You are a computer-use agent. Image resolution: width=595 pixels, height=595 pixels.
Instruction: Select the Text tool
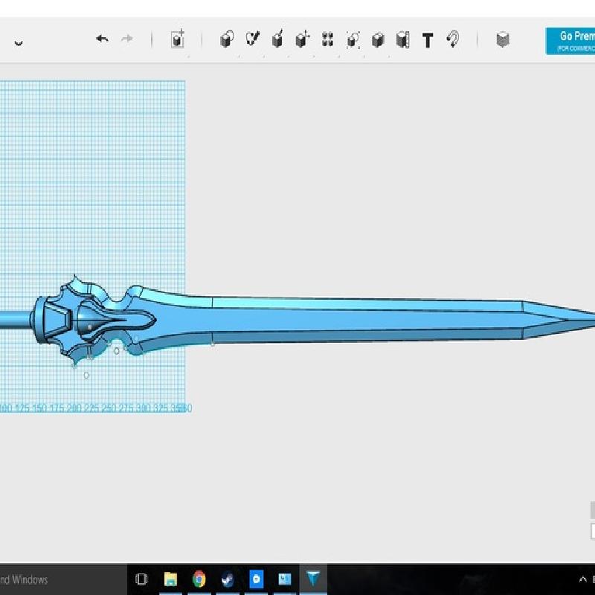[428, 40]
